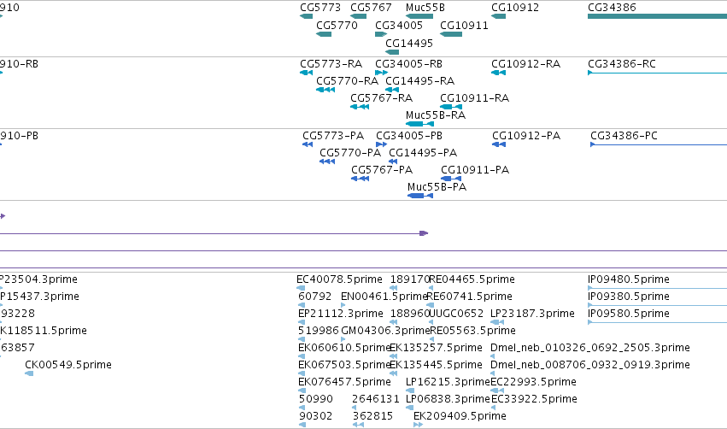Click EST IP09580.5prime label

tap(628, 314)
